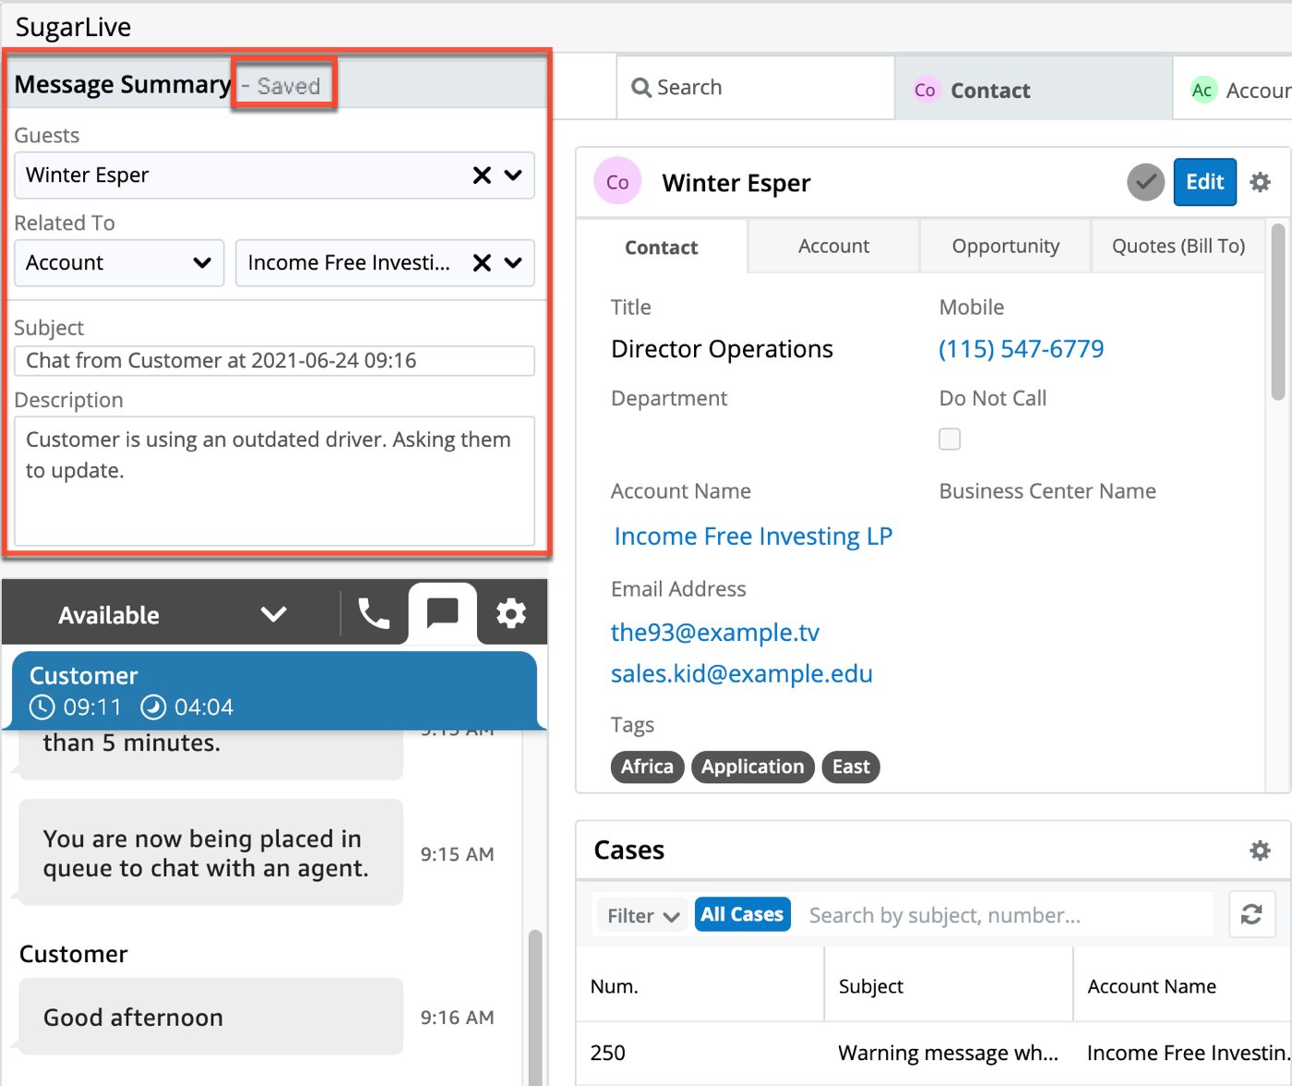Expand the Cases Filter dropdown
The width and height of the screenshot is (1292, 1086).
642,915
